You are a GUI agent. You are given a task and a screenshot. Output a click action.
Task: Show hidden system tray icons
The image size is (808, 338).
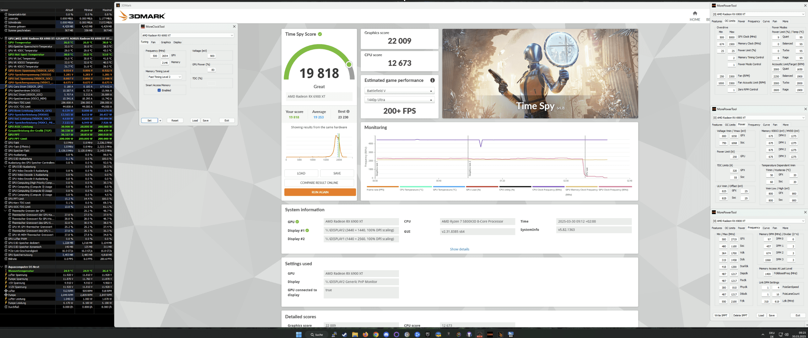point(763,335)
